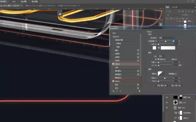Click the search icon in the top-right corner
The image size is (196, 122).
click(188, 1)
